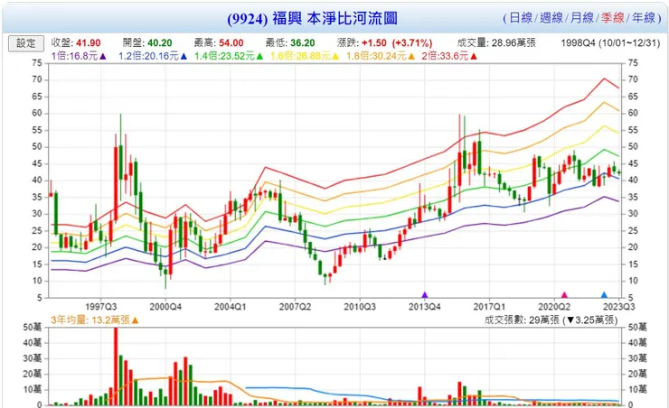The image size is (669, 408).
Task: Click the chart title (9924) 福興 本淨比河流圖
Action: tap(312, 18)
